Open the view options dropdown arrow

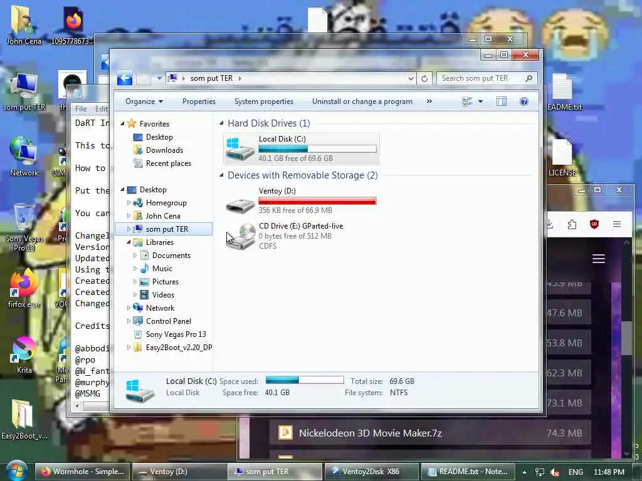pyautogui.click(x=480, y=101)
